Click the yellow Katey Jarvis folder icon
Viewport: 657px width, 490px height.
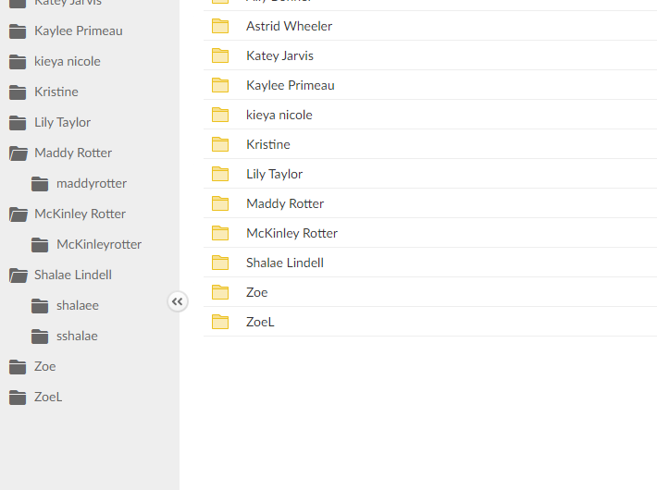[x=220, y=55]
